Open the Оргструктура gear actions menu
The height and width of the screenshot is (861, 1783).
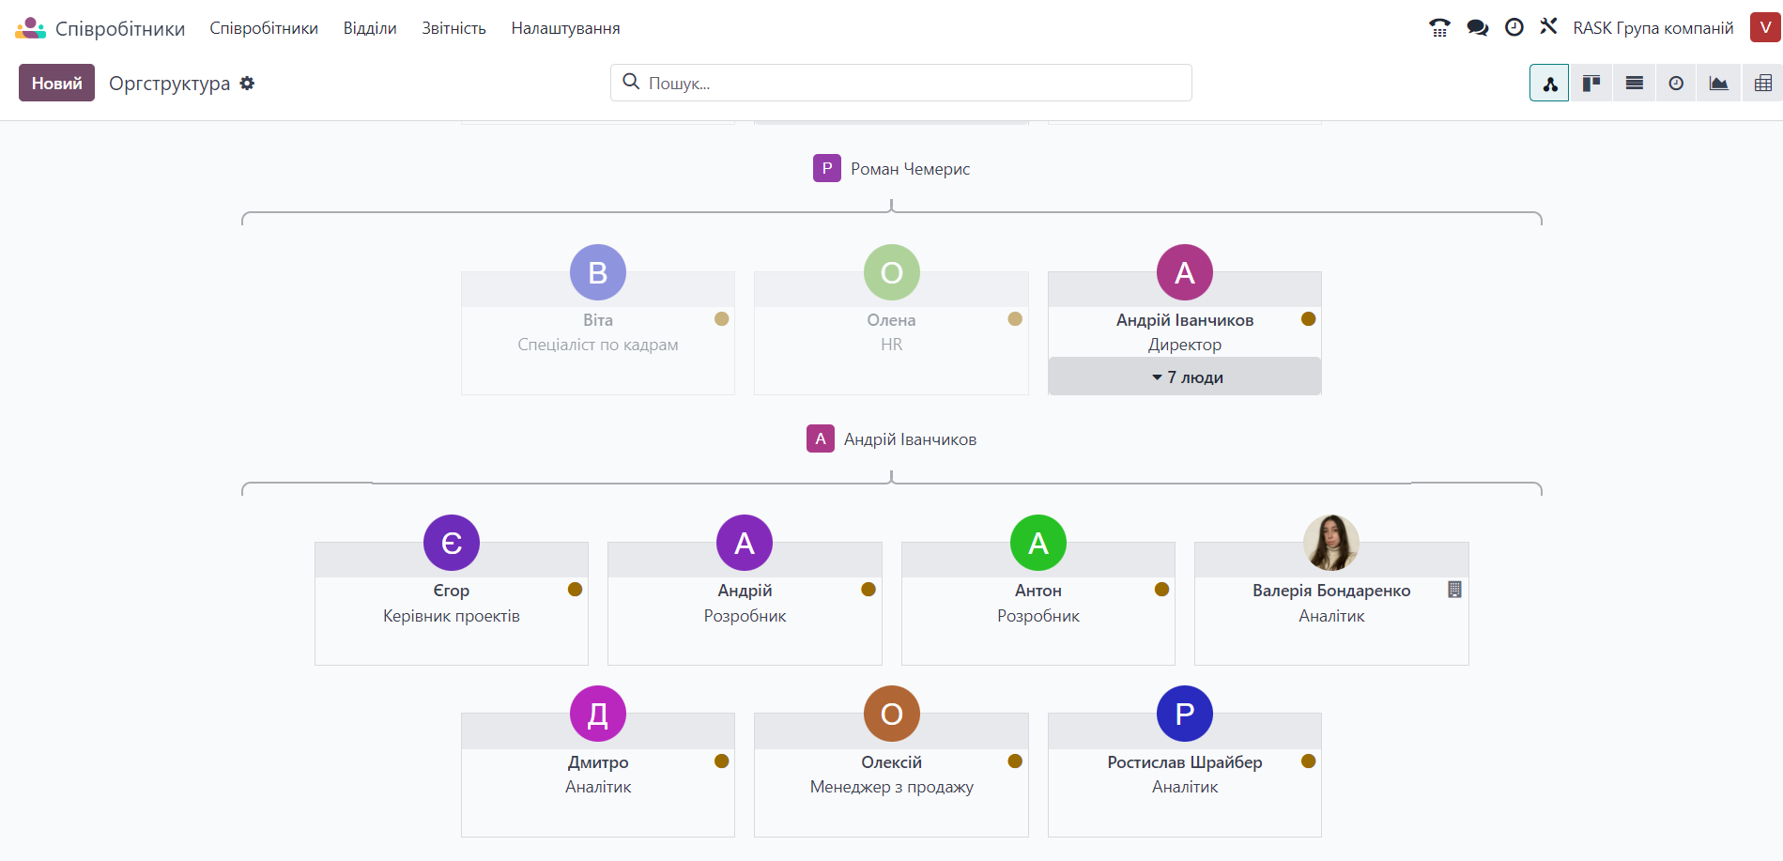click(x=247, y=84)
